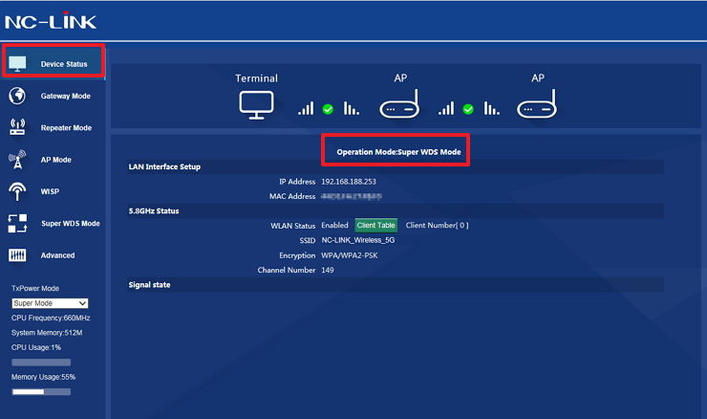
Task: Click the SSID field label
Action: (x=308, y=240)
